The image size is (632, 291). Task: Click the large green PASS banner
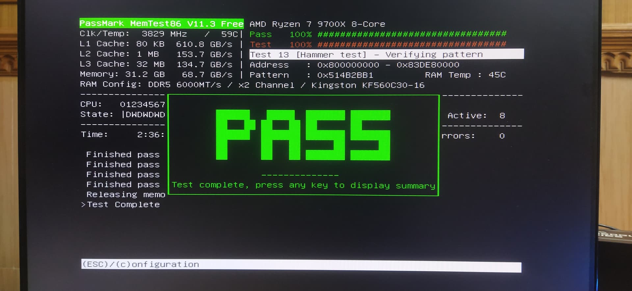303,135
